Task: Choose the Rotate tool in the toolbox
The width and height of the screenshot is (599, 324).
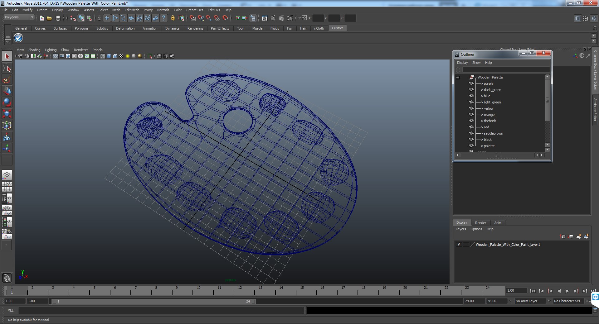Action: [7, 102]
